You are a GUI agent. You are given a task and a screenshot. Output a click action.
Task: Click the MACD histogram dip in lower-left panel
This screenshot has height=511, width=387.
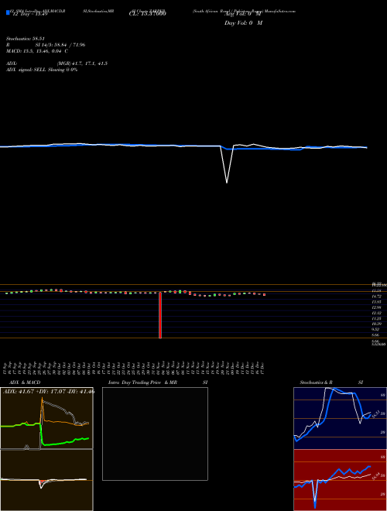(41, 484)
